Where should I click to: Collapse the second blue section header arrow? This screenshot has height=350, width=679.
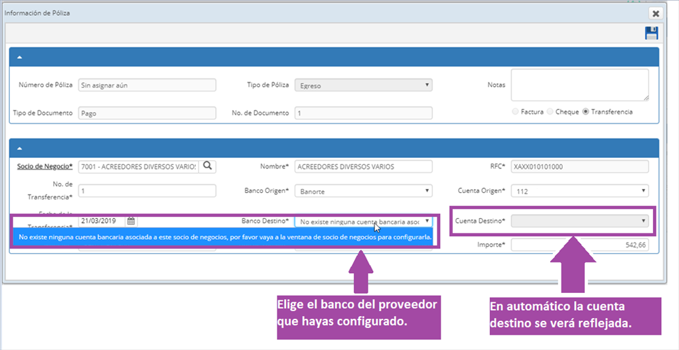coord(19,148)
